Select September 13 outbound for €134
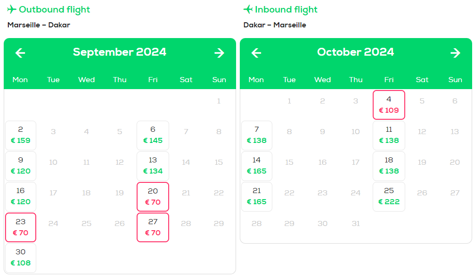The width and height of the screenshot is (474, 278). click(x=153, y=166)
